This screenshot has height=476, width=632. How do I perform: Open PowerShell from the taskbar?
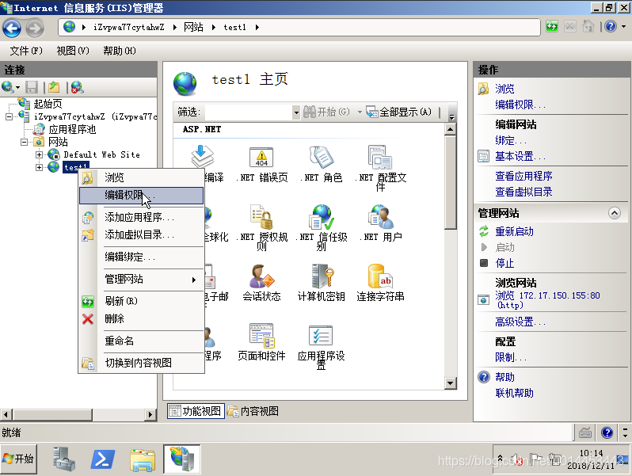[103, 459]
